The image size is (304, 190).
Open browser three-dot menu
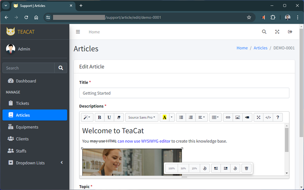(298, 17)
